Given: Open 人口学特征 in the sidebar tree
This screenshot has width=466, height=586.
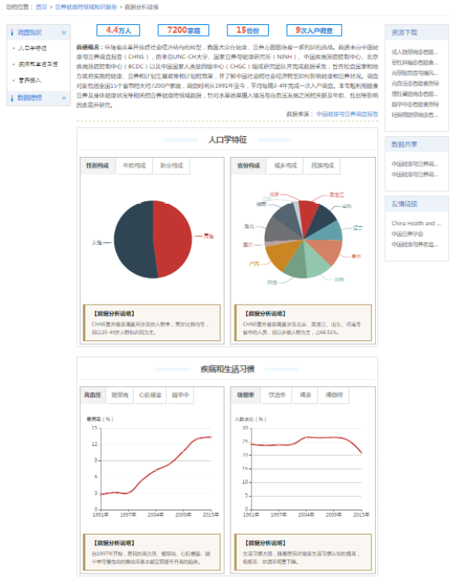Looking at the screenshot, I should click(x=33, y=48).
